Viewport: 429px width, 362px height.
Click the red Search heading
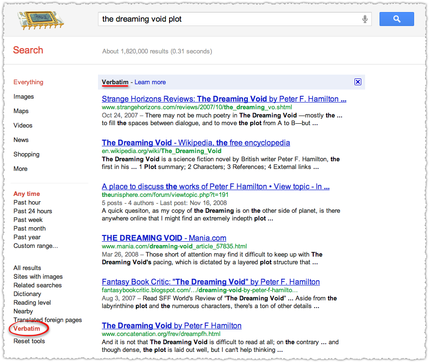pos(28,50)
